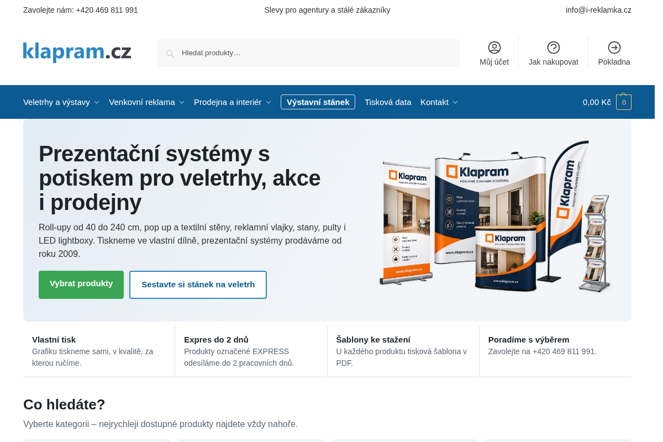Screen dimensions: 663x442
Task: Open the Tisková data menu item
Action: (x=388, y=102)
